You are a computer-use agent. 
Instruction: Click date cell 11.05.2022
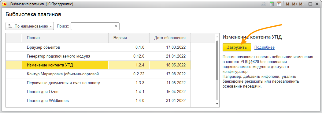pos(170,83)
